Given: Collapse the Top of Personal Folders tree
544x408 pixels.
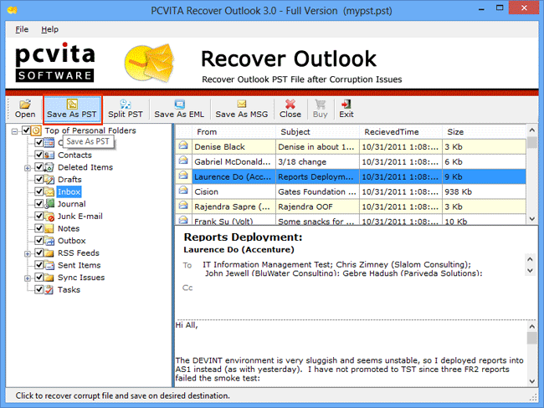Looking at the screenshot, I should pyautogui.click(x=14, y=131).
